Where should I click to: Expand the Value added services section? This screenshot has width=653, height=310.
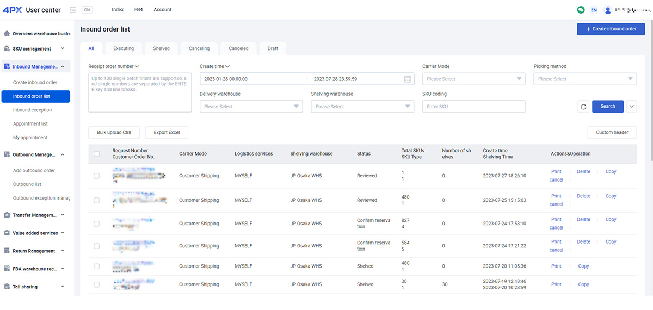tap(63, 233)
